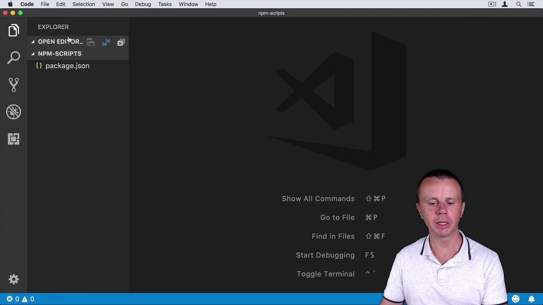The image size is (543, 305).
Task: Open the Tasks menu
Action: tap(165, 4)
